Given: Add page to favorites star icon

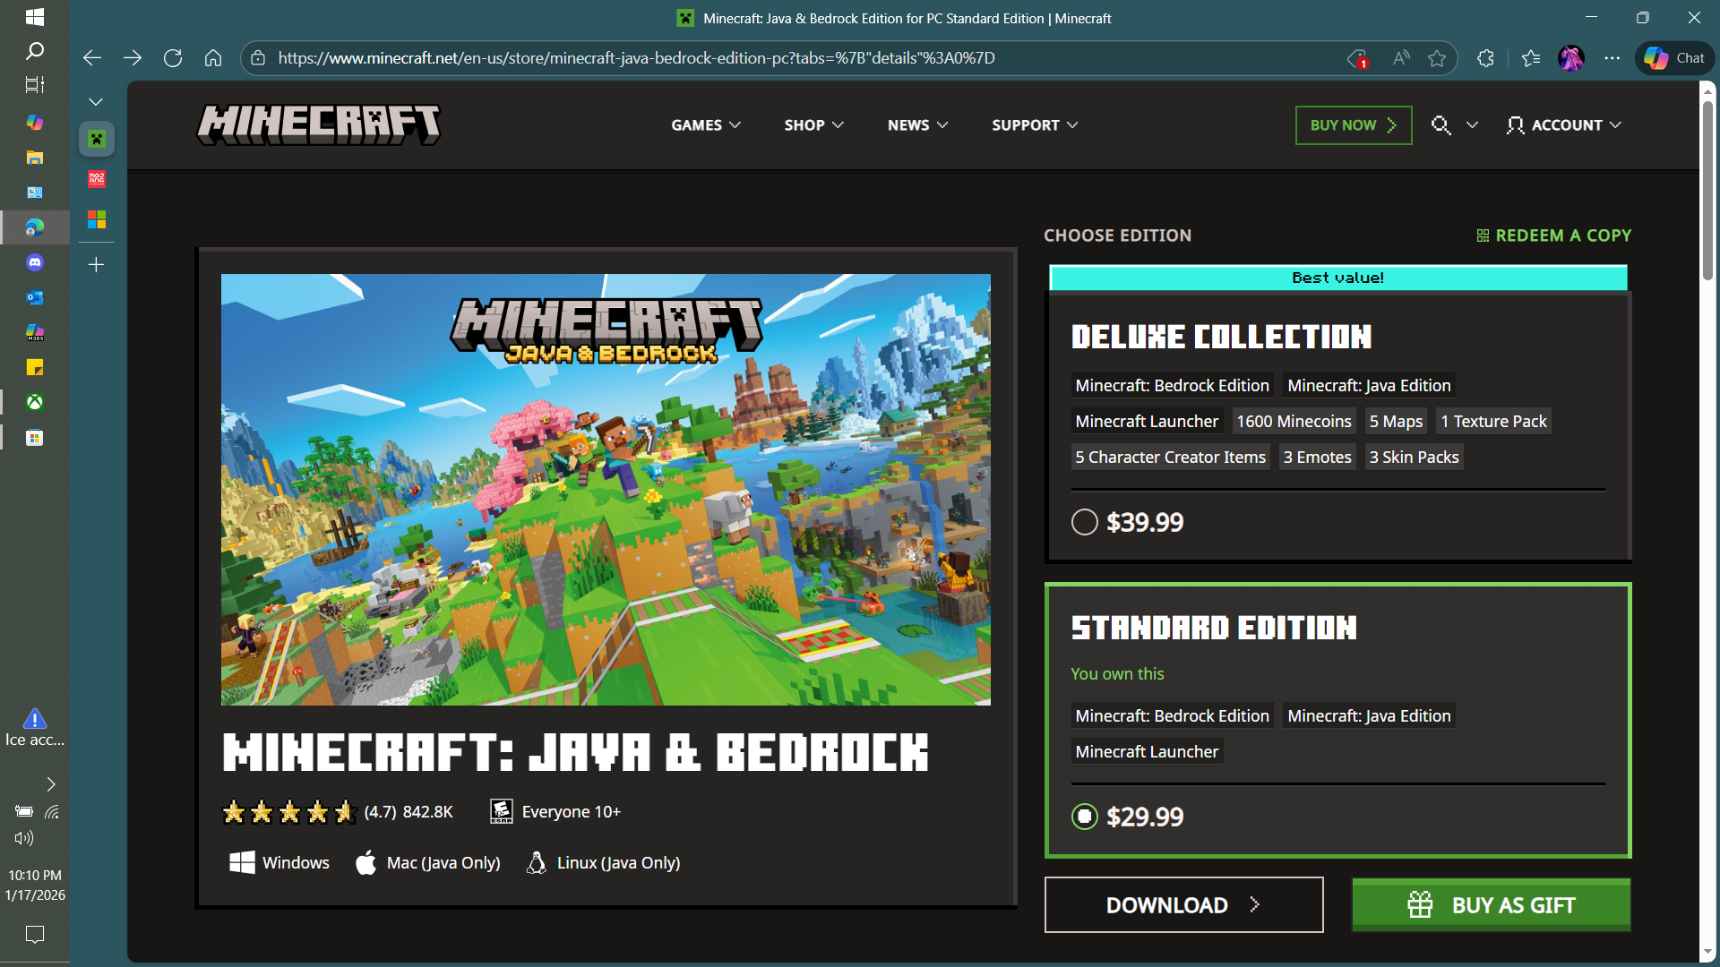Looking at the screenshot, I should (x=1437, y=58).
